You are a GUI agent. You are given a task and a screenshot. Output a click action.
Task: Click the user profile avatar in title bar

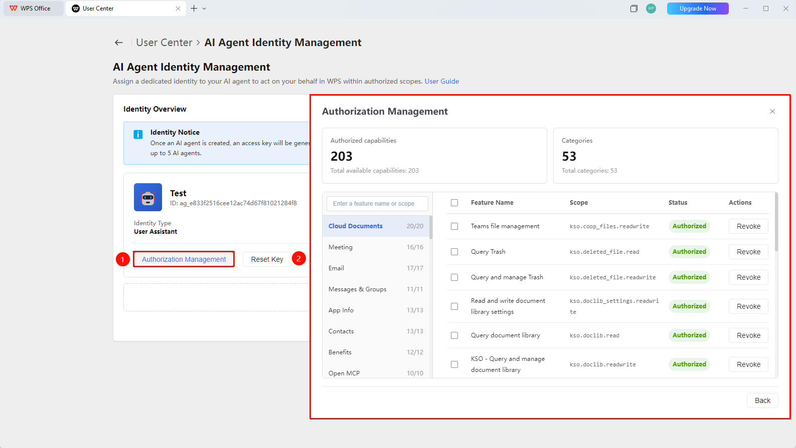[651, 9]
